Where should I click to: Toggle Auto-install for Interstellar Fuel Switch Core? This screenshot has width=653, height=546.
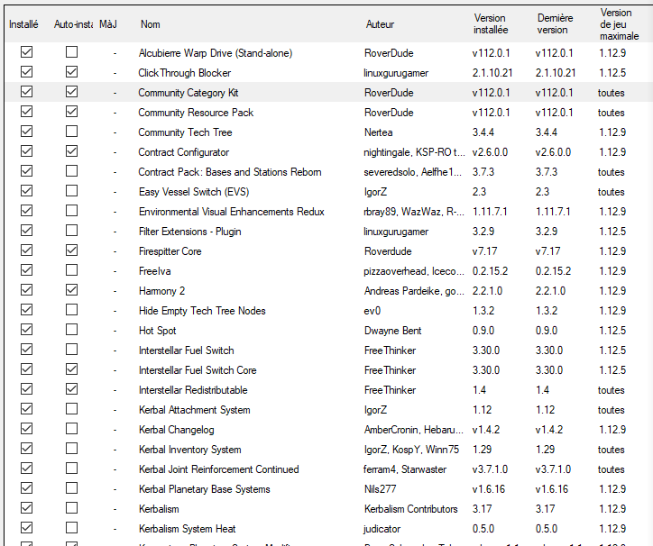point(71,369)
